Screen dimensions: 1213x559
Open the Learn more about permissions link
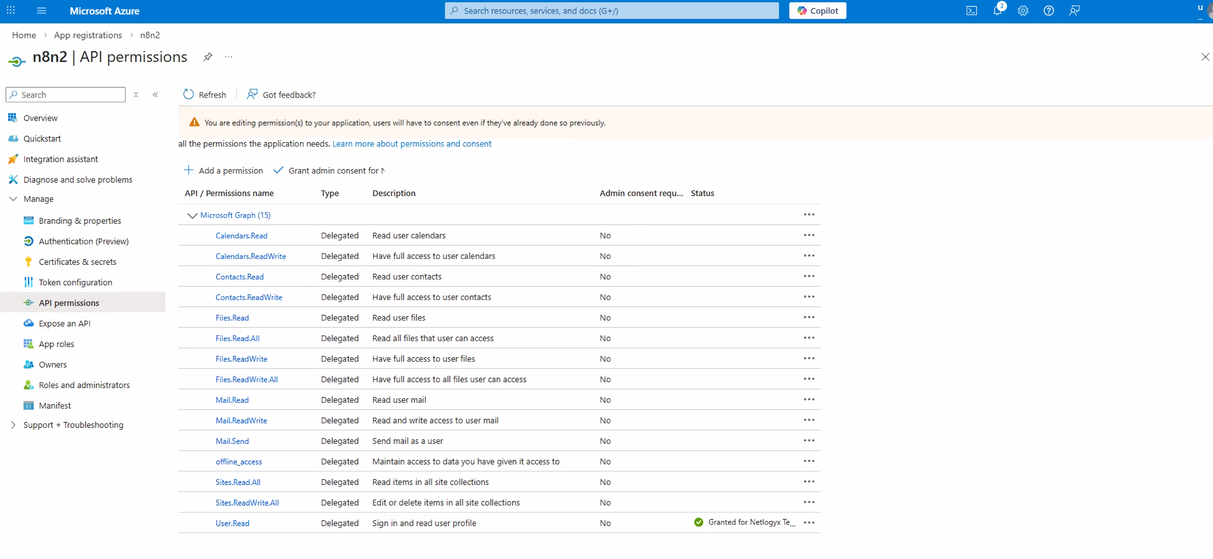411,143
